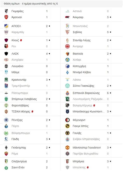Click the red card beside ΤΣΣΚΑ Μόσχας
This screenshot has height=171, width=123.
[x=32, y=111]
